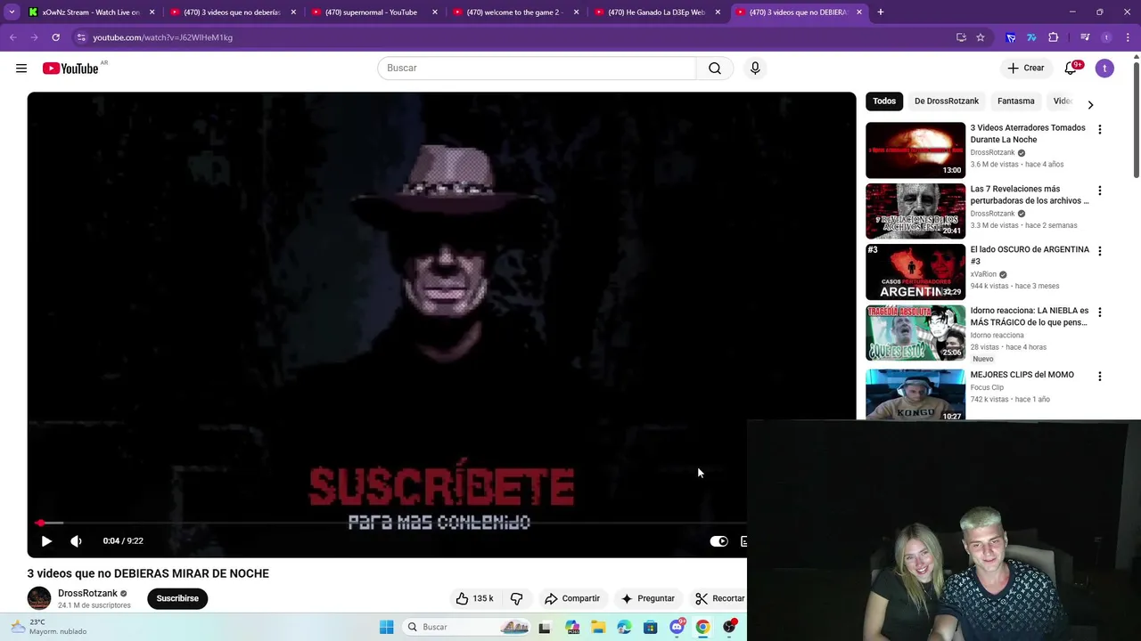Open the Preguntar AI button
This screenshot has height=641, width=1141.
coord(648,598)
